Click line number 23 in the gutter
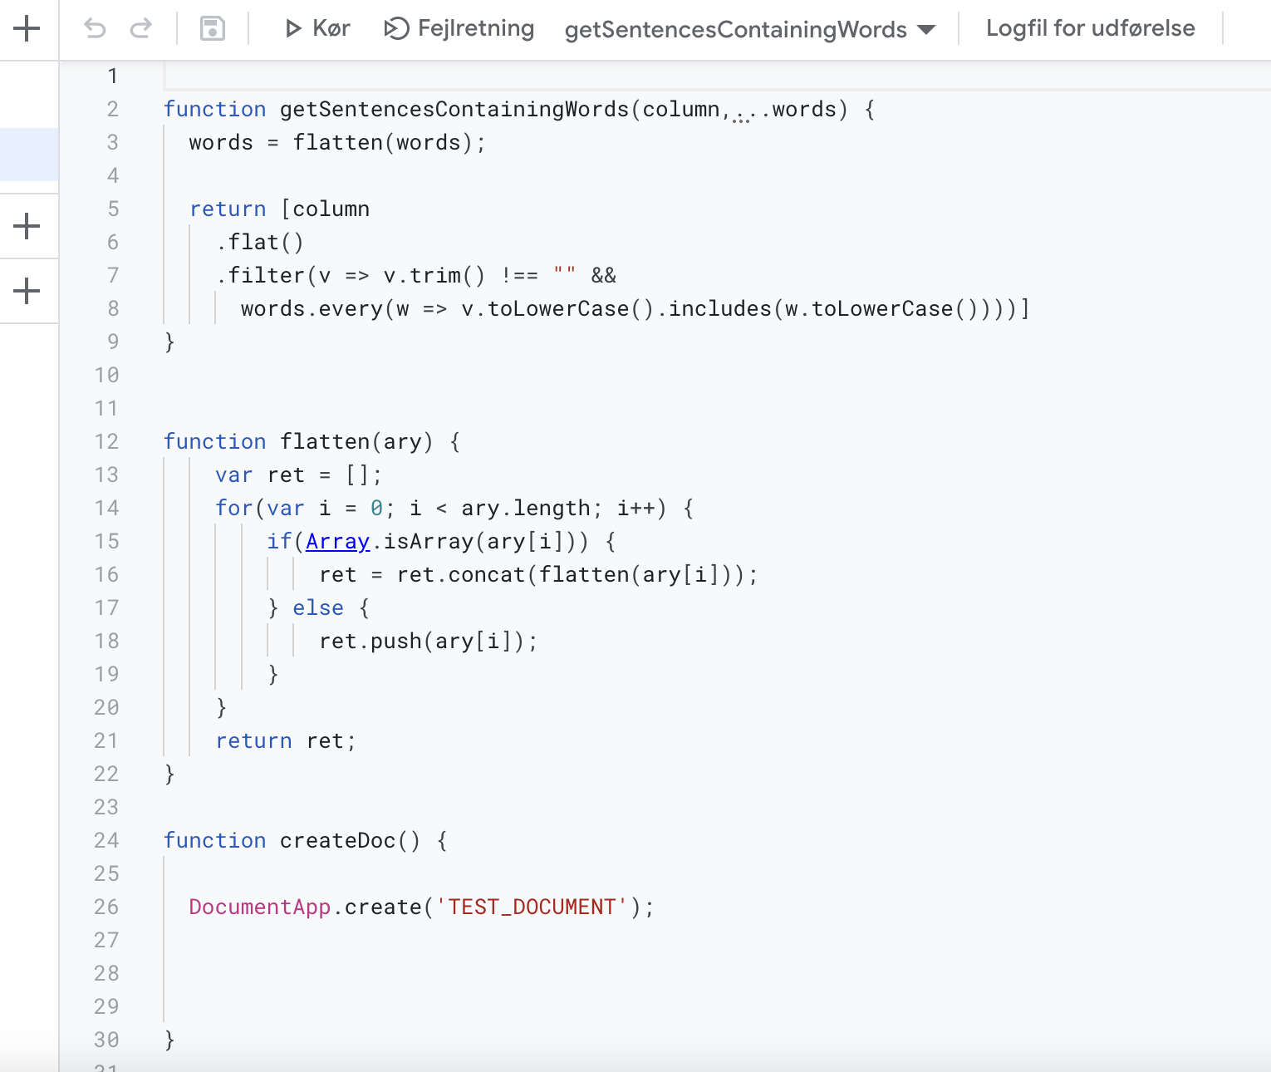This screenshot has height=1072, width=1271. click(106, 808)
